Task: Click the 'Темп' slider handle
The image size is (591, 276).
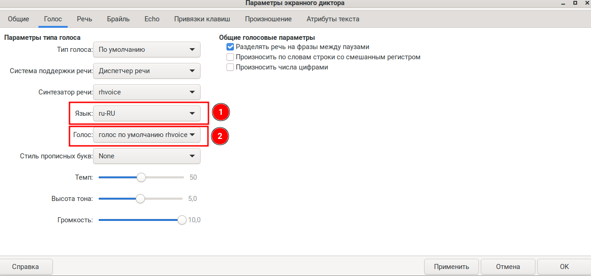Action: tap(141, 177)
